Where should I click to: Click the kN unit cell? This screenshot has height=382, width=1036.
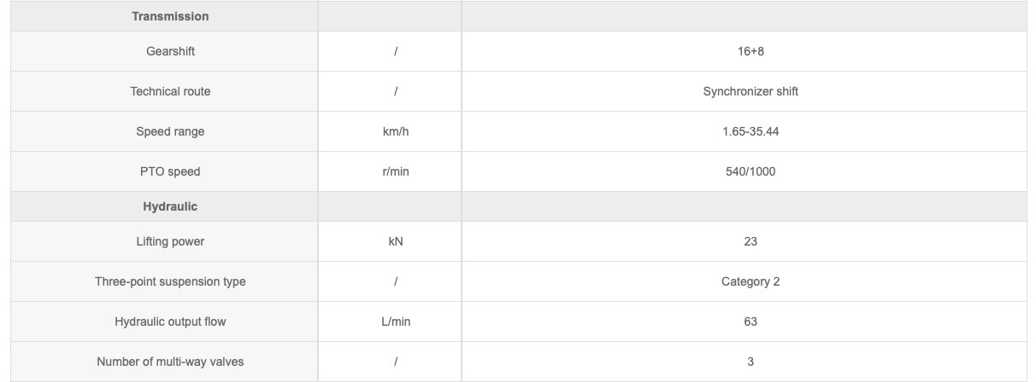[x=396, y=241]
